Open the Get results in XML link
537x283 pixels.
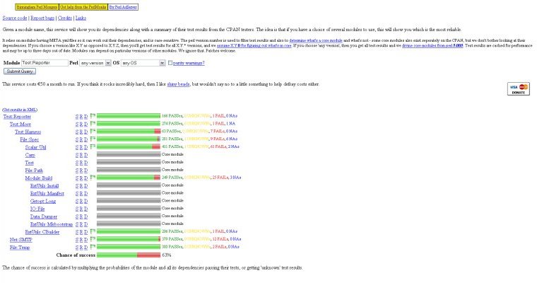click(x=20, y=110)
